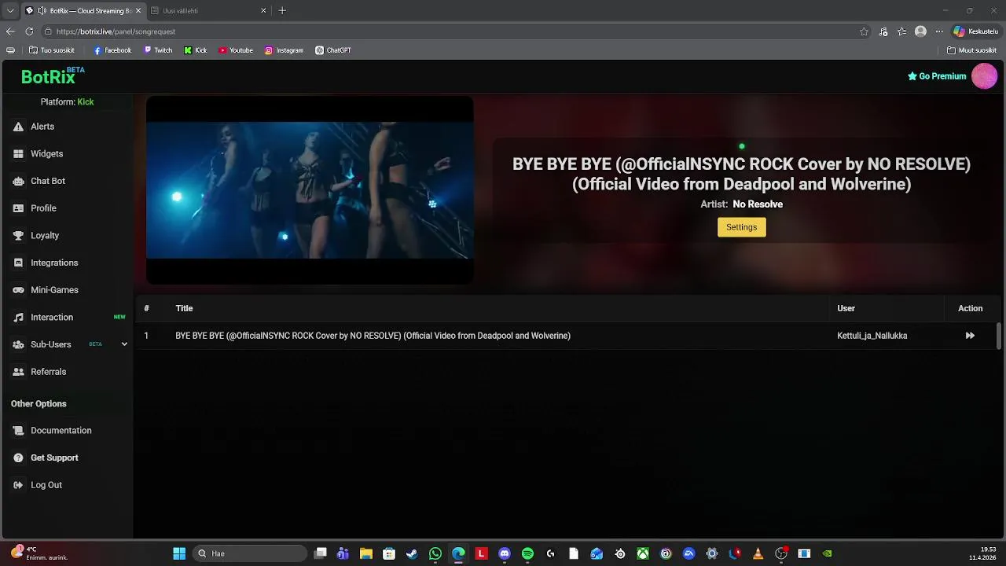This screenshot has width=1006, height=566.
Task: Click the page vertical scrollbar
Action: 1000,336
